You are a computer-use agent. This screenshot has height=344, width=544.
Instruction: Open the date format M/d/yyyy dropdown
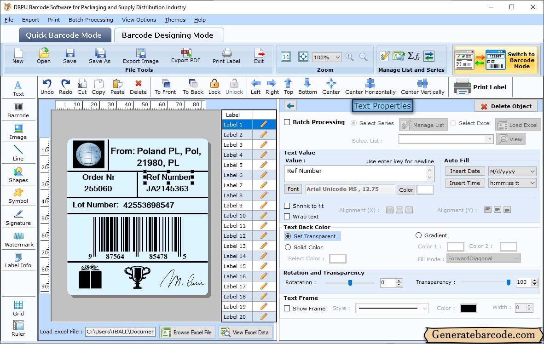tap(532, 171)
